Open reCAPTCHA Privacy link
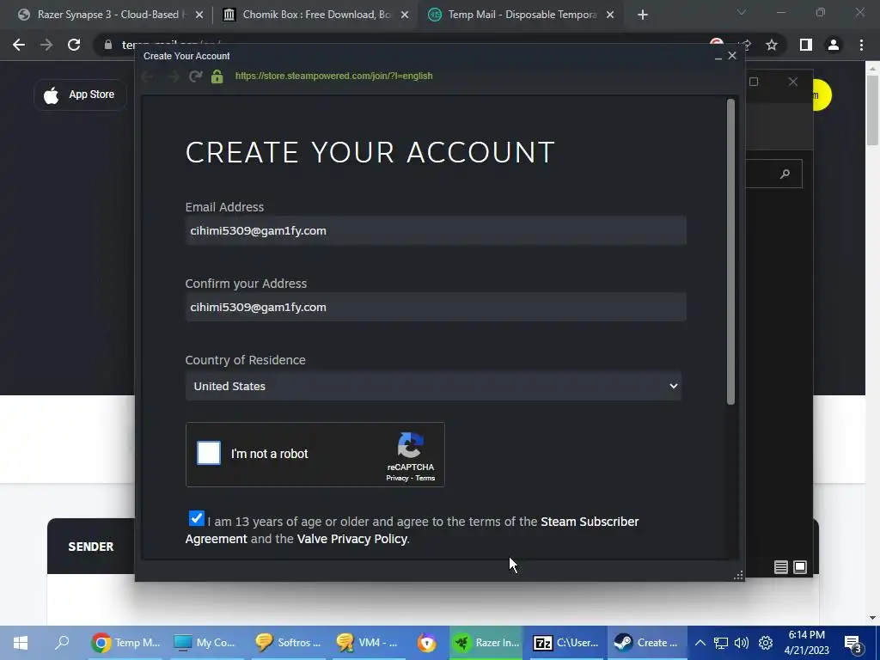The height and width of the screenshot is (660, 880). click(397, 478)
